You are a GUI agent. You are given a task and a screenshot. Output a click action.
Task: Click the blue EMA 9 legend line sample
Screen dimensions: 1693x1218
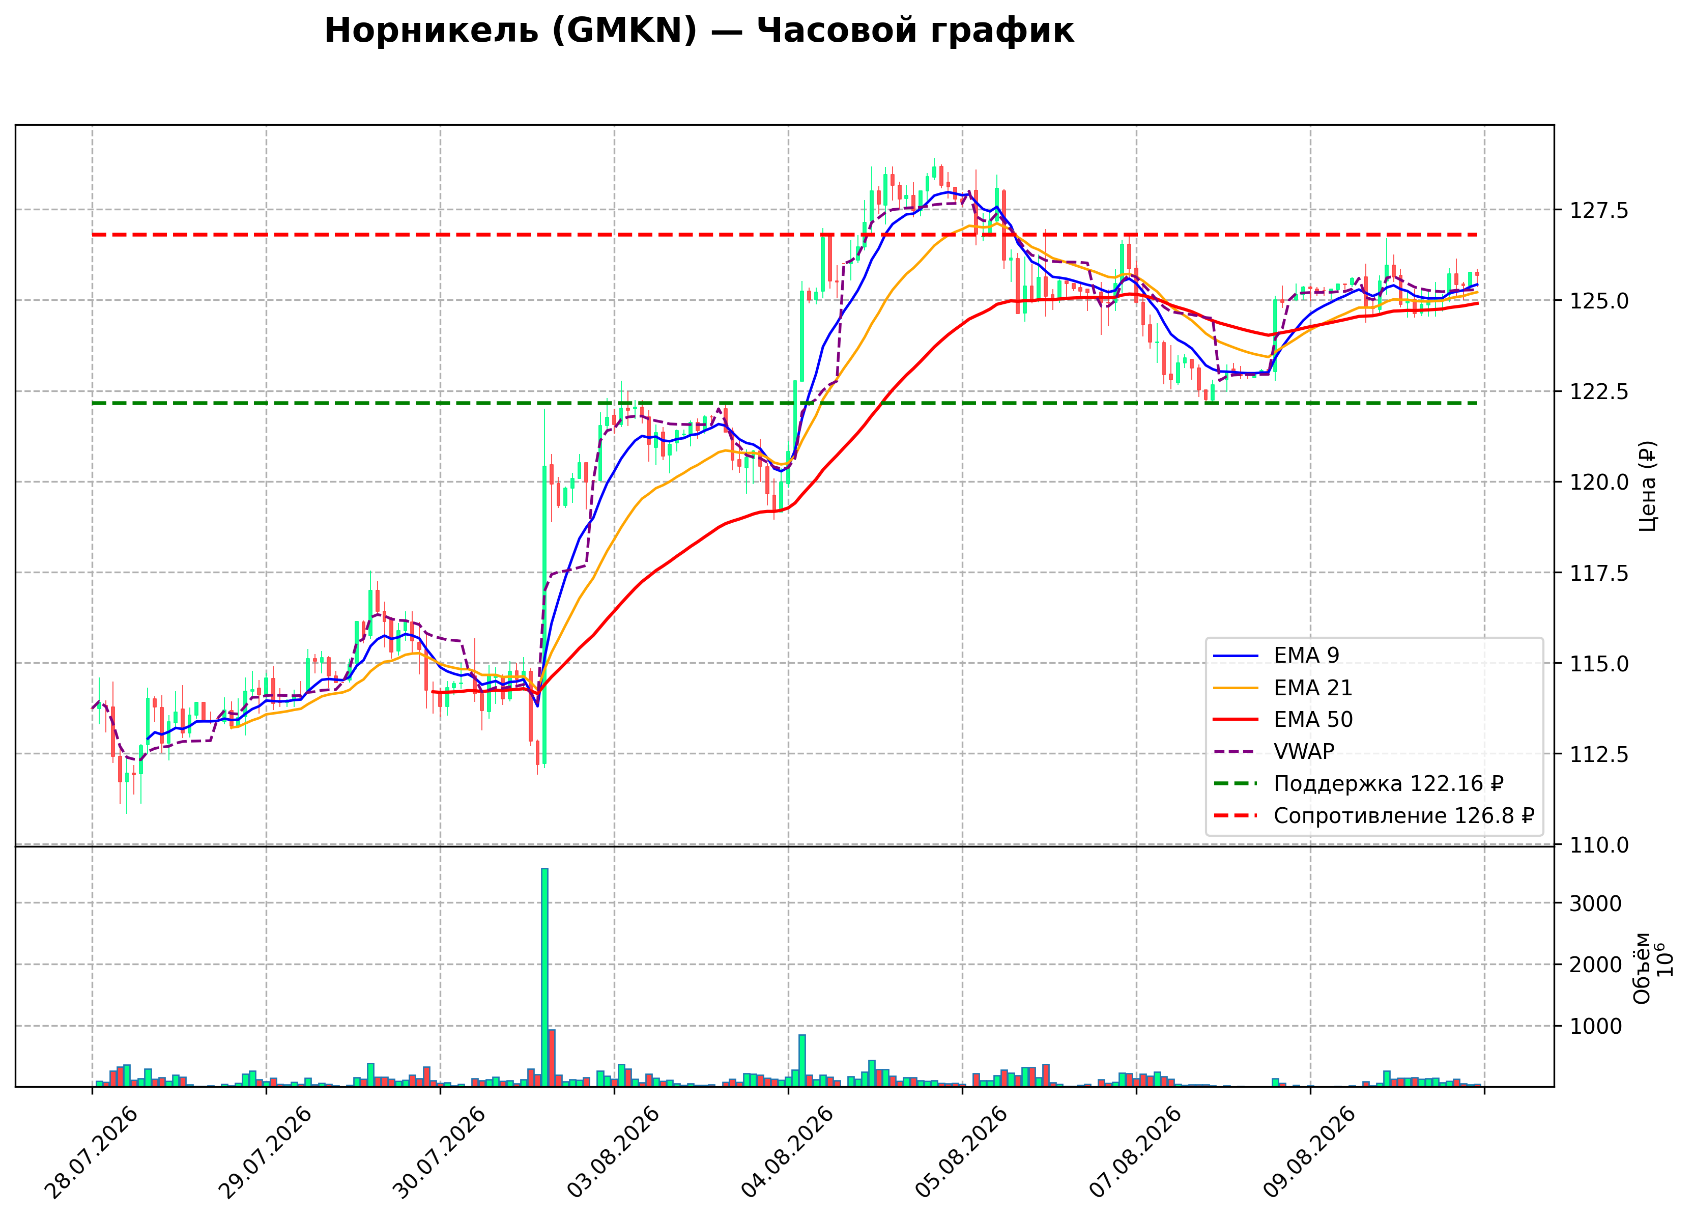1236,657
